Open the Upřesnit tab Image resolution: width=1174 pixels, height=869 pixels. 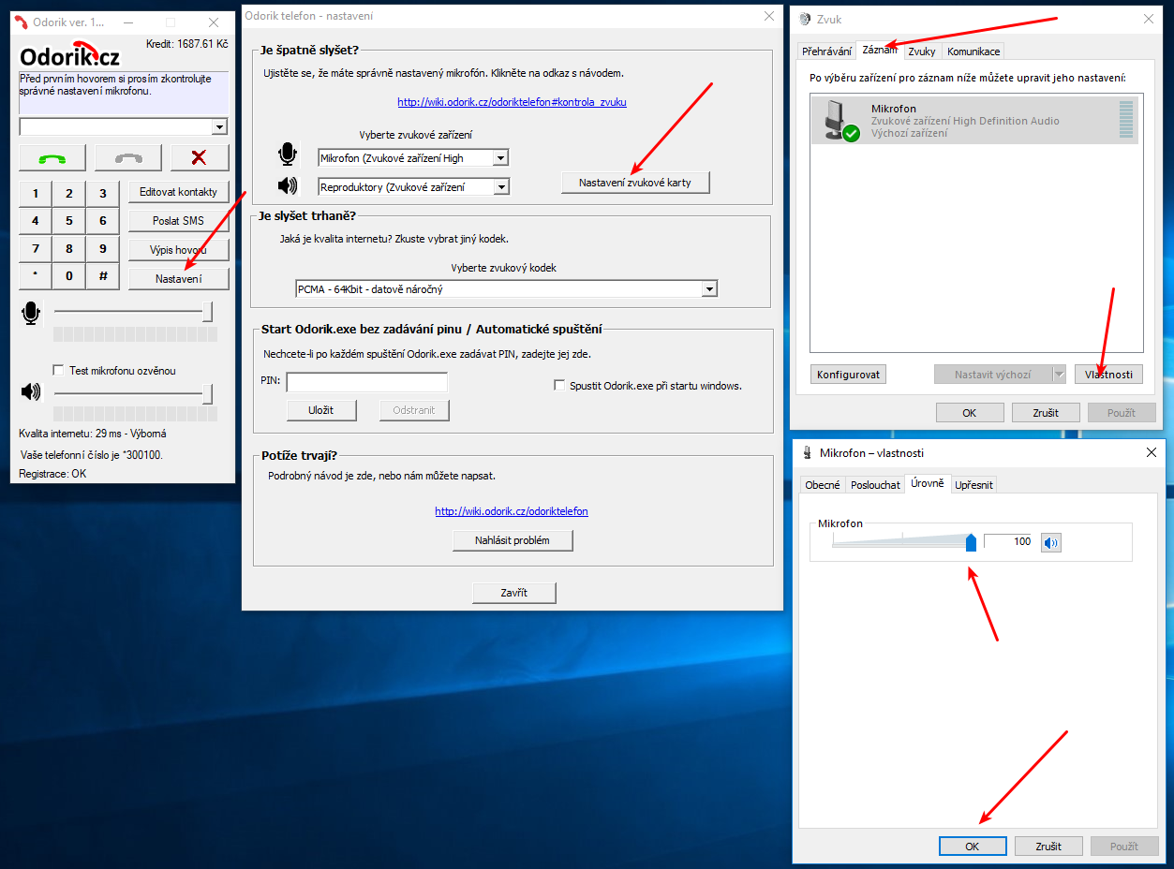(x=973, y=485)
